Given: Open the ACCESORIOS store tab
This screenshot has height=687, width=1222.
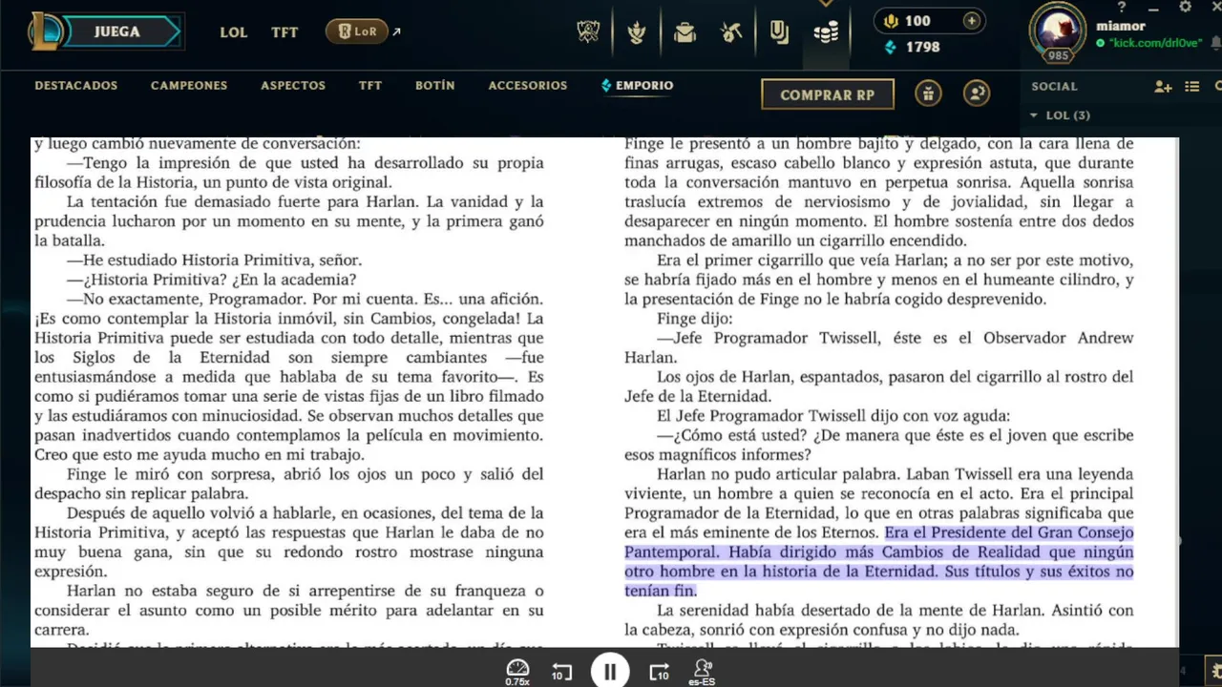Looking at the screenshot, I should coord(528,85).
